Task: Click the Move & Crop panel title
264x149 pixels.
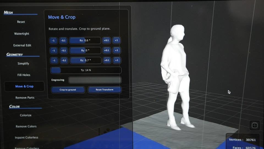Action: (62, 17)
